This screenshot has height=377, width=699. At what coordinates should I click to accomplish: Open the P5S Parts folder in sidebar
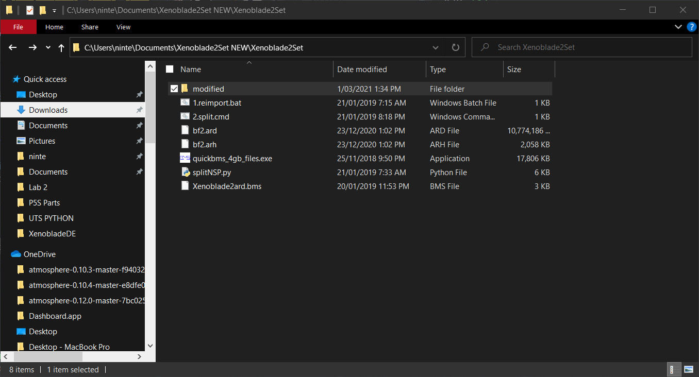(x=44, y=202)
